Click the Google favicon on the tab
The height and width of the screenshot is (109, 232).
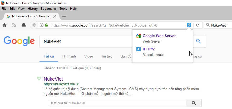click(8, 16)
